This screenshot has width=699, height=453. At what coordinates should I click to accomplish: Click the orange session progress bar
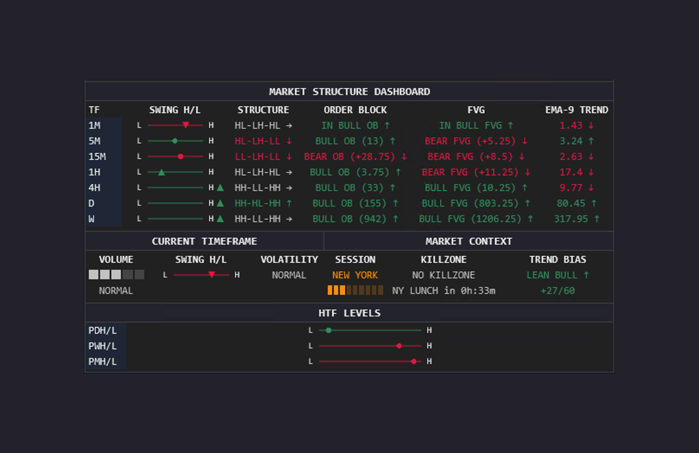[x=355, y=290]
